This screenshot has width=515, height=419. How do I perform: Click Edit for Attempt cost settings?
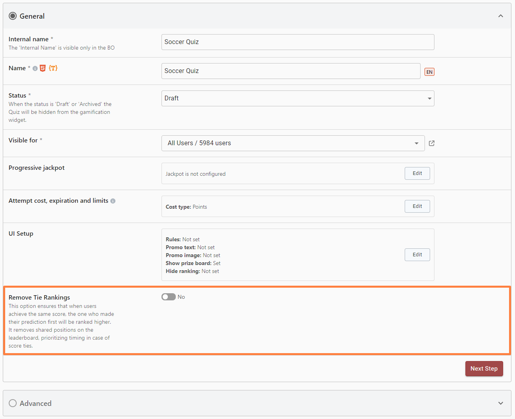417,206
